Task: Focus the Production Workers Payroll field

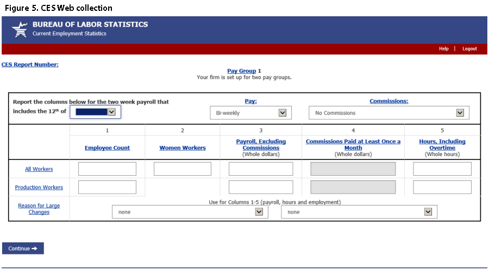Action: coord(261,187)
